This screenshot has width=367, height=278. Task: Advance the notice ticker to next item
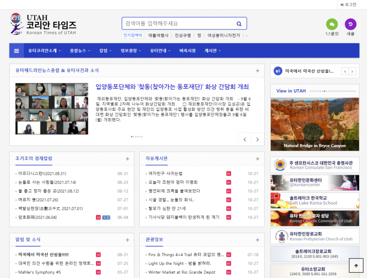(x=352, y=71)
